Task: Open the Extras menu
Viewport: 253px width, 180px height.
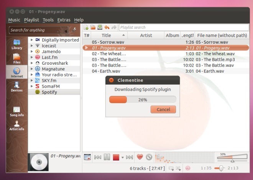Action: 64,20
